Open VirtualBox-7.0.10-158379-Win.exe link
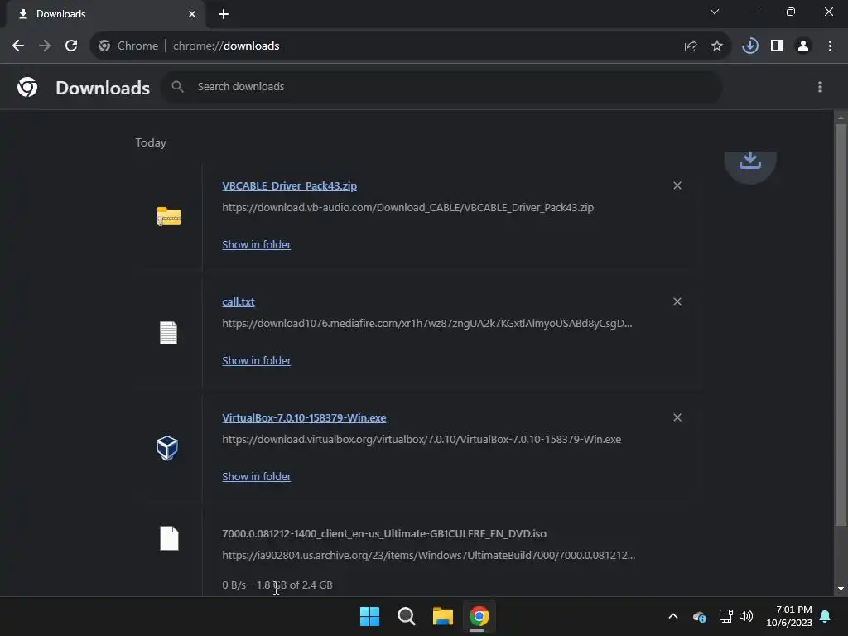 pyautogui.click(x=304, y=418)
